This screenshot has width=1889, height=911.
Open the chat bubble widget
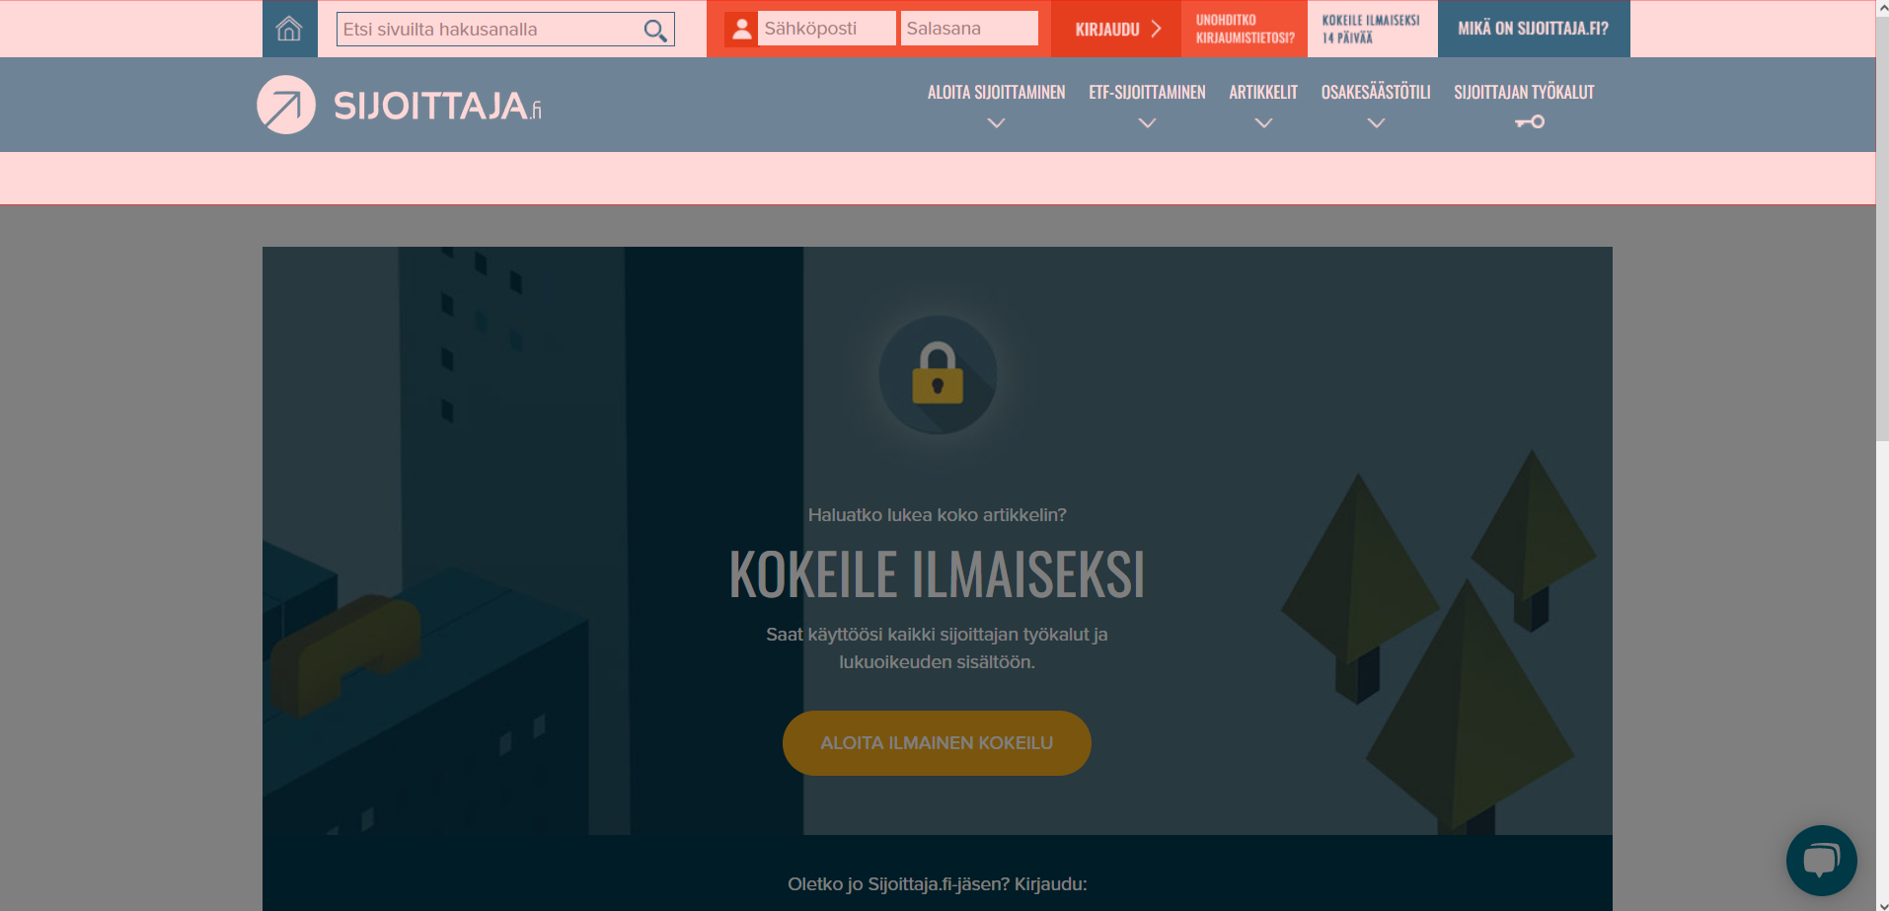coord(1821,860)
